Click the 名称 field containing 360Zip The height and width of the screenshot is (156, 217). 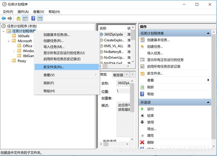pyautogui.click(x=123, y=83)
